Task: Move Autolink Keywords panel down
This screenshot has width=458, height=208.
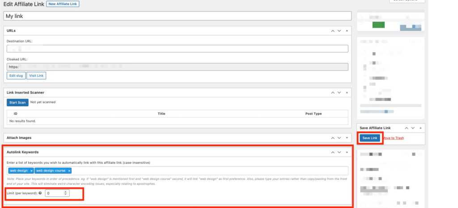Action: tap(339, 152)
